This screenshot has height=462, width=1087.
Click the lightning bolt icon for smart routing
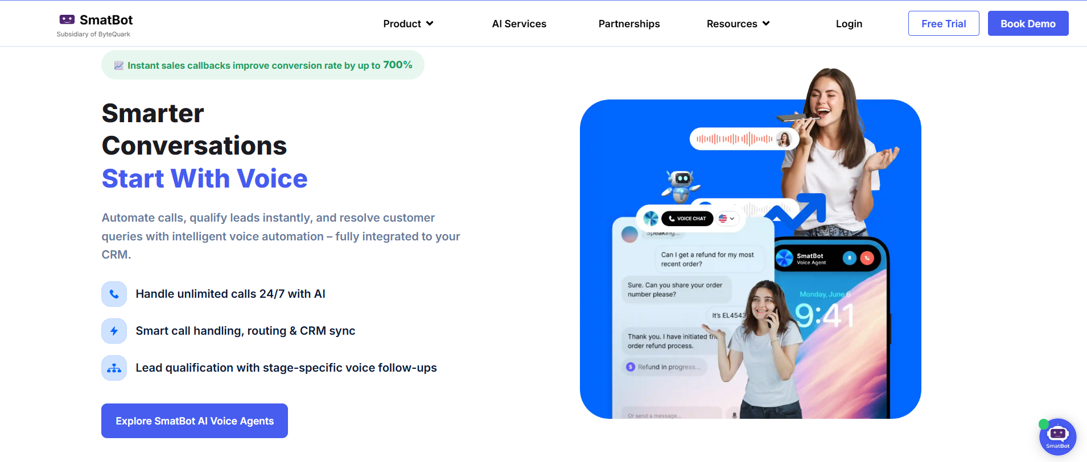coord(114,331)
